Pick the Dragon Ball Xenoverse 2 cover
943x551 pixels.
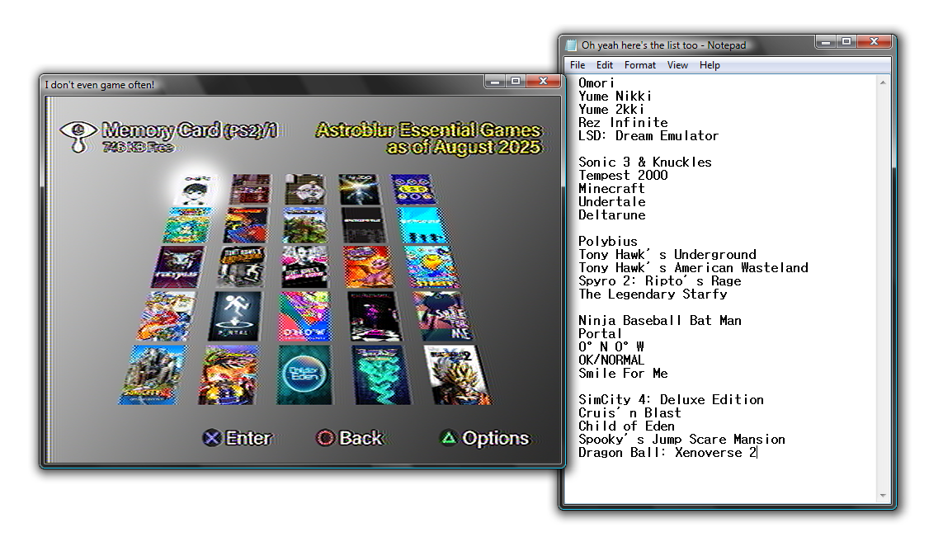455,374
